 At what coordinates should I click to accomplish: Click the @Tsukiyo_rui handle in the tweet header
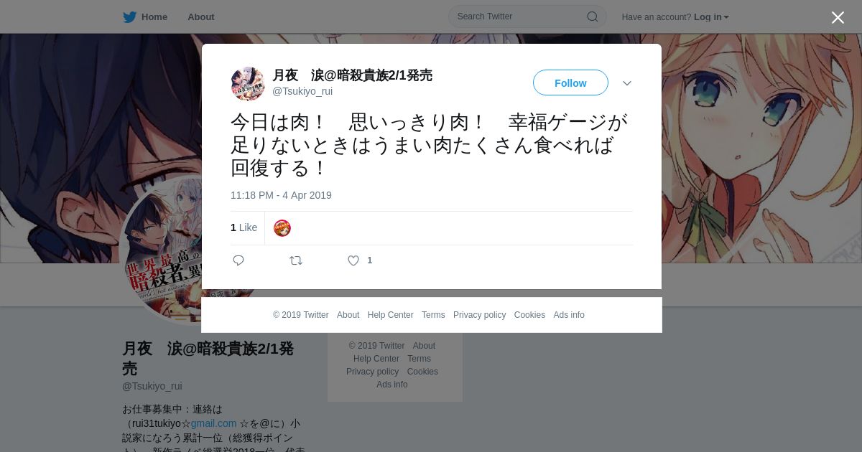click(302, 91)
